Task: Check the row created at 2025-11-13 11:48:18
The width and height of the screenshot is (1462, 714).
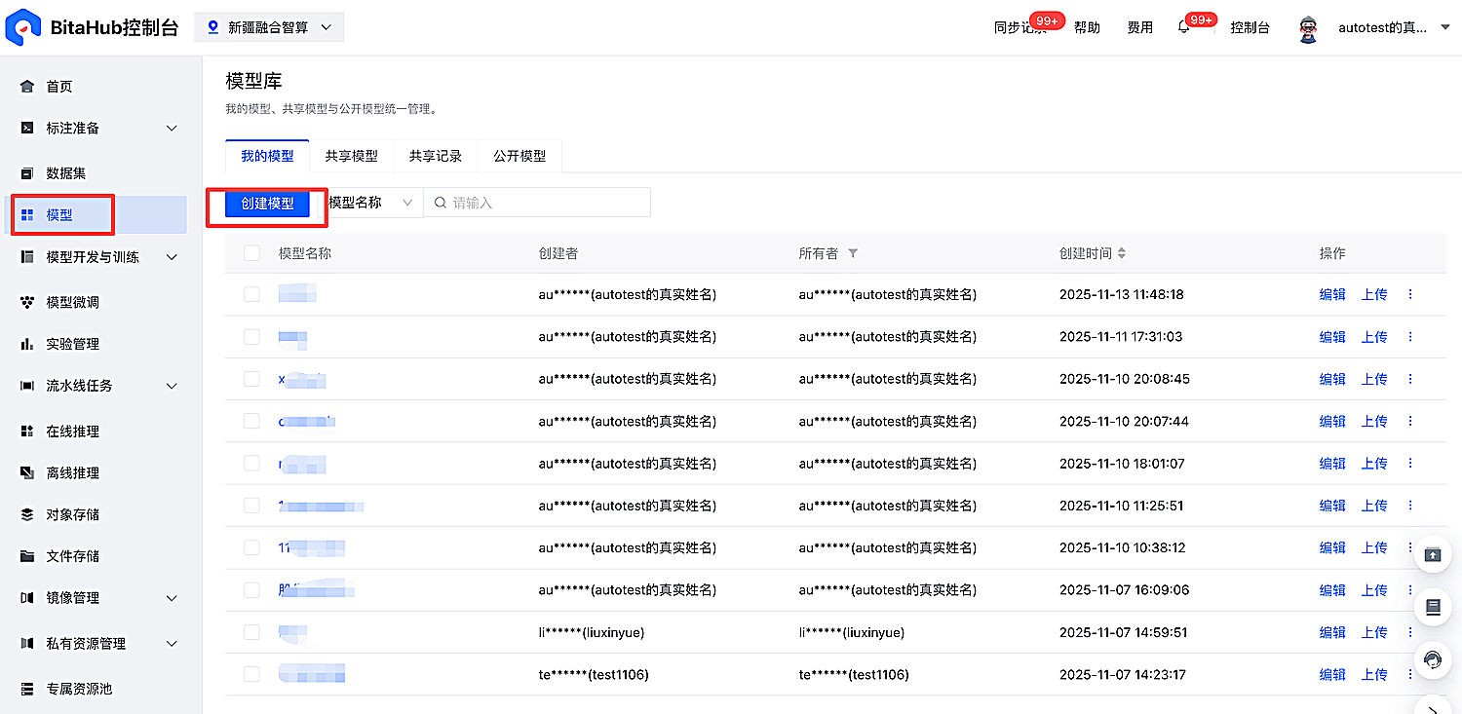Action: point(252,294)
